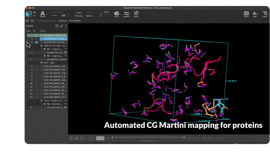Click the Title column header
The width and height of the screenshot is (270, 152).
click(x=43, y=31)
